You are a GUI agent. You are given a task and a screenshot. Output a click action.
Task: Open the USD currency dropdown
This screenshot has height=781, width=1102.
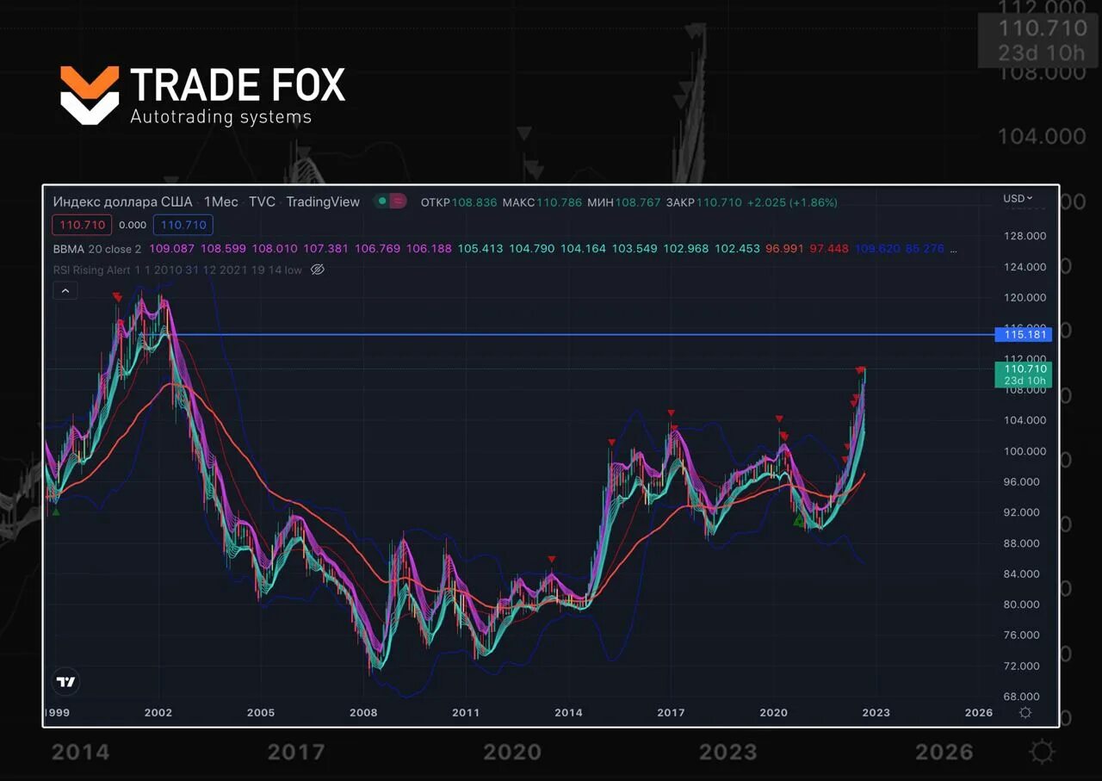(x=1018, y=199)
